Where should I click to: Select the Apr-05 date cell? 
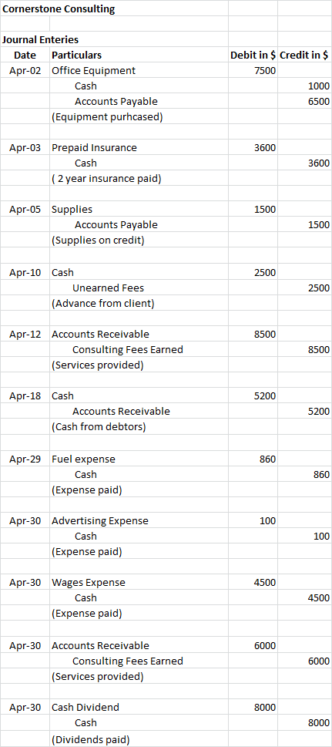25,209
